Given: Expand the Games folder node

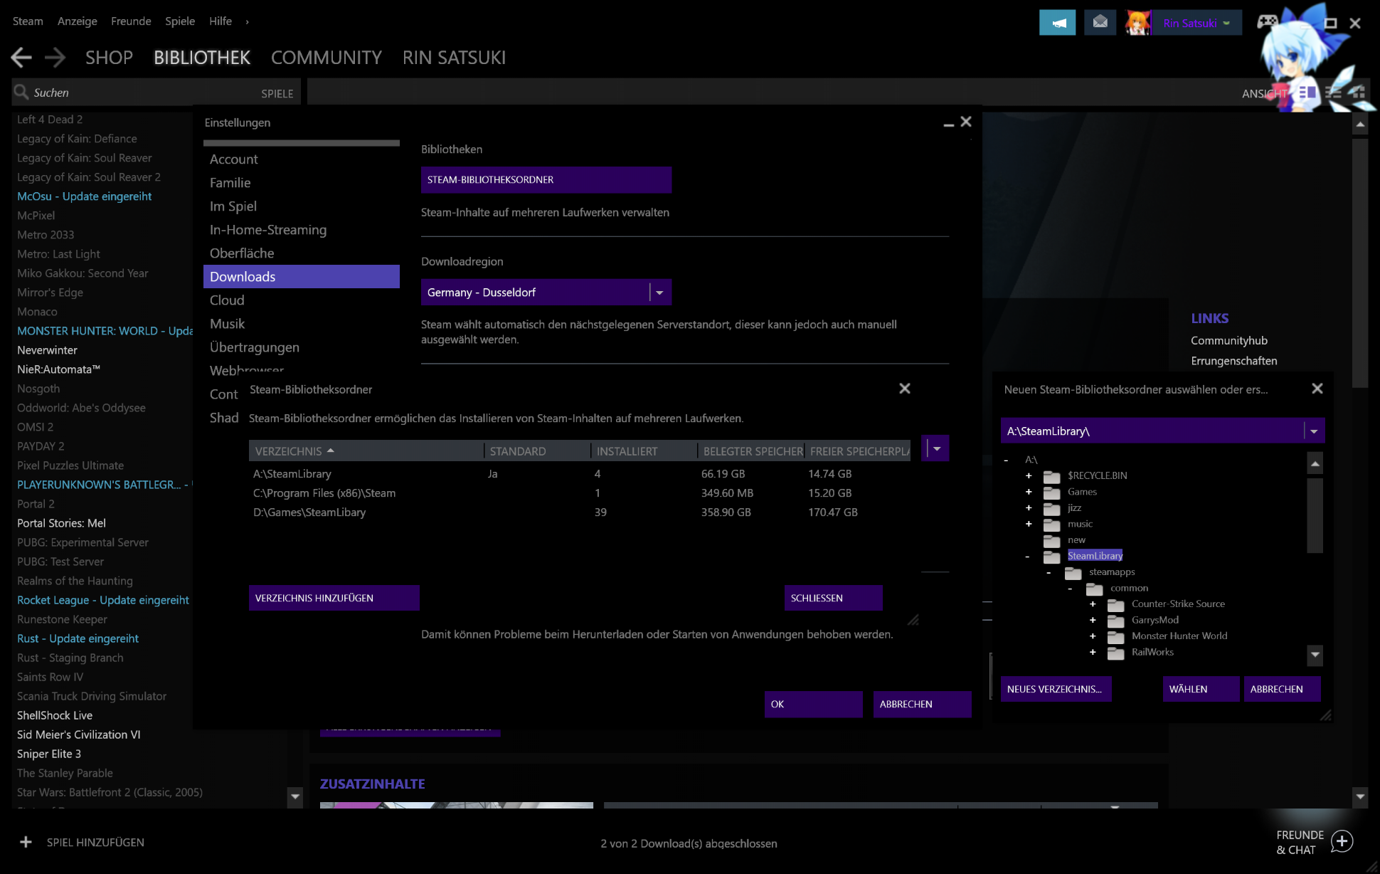Looking at the screenshot, I should tap(1029, 492).
